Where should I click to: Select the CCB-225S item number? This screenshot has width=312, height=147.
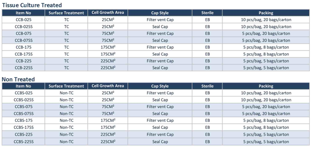pos(23,68)
